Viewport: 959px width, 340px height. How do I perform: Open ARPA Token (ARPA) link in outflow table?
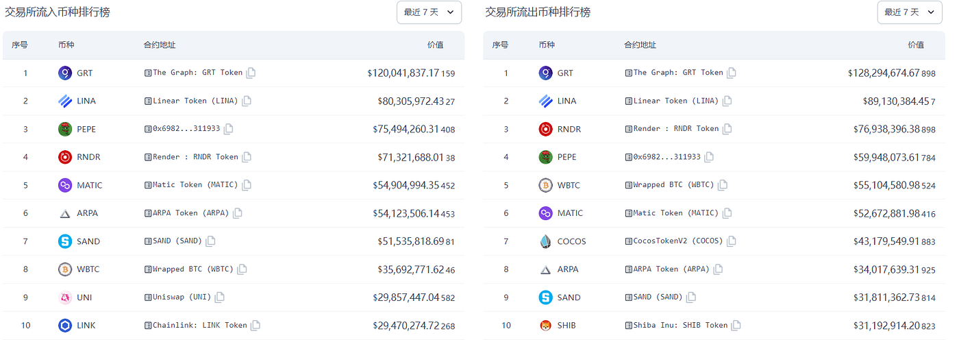[671, 269]
